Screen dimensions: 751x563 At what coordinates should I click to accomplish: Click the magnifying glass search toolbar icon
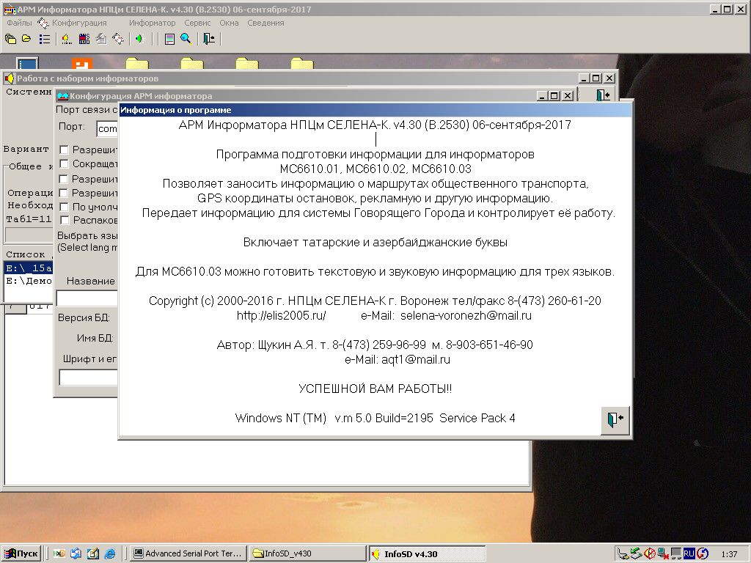[x=186, y=39]
